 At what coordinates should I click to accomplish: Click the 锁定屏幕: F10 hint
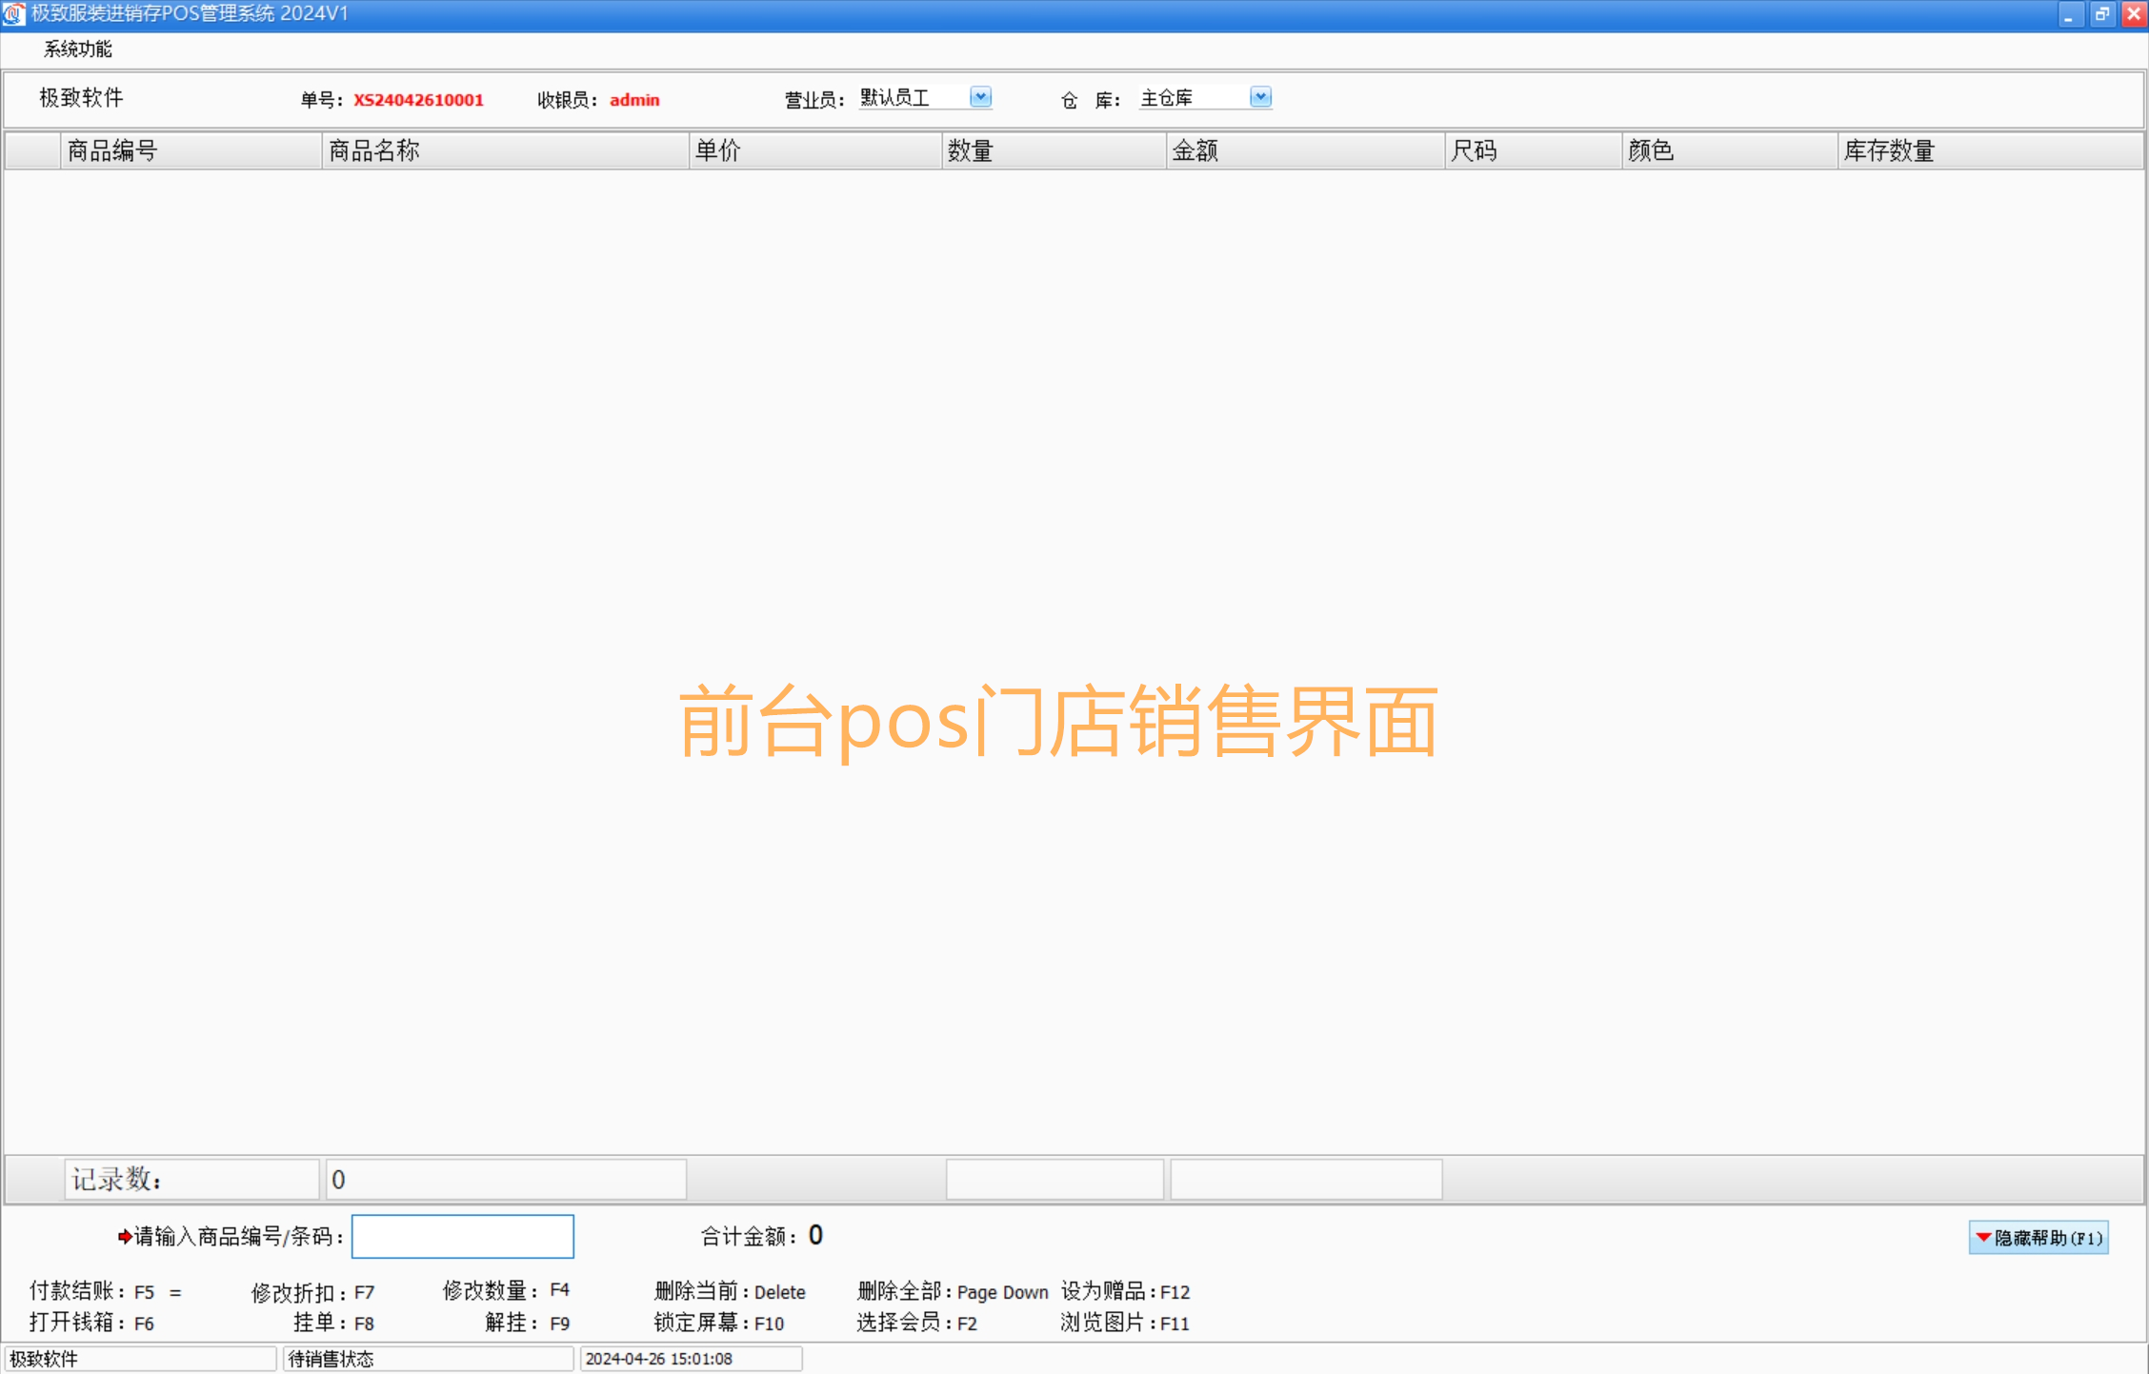point(719,1323)
